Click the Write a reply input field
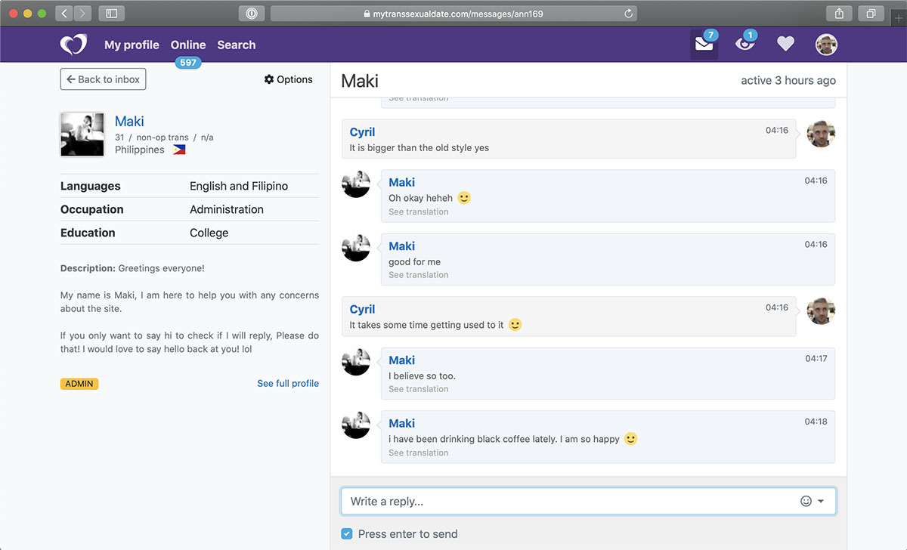The height and width of the screenshot is (550, 907). pyautogui.click(x=529, y=500)
